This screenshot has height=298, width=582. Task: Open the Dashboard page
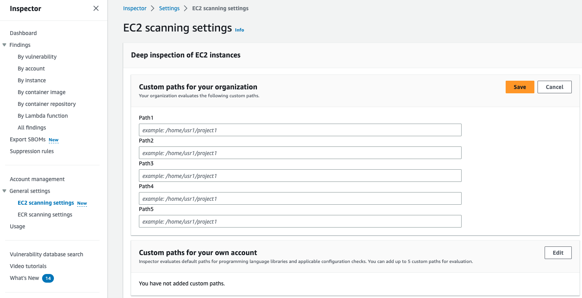pyautogui.click(x=23, y=33)
